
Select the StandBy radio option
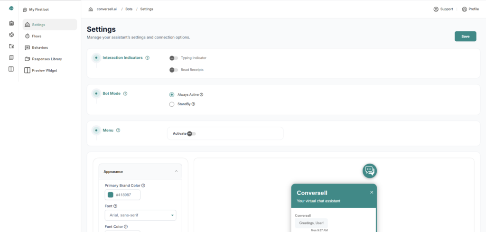(172, 104)
